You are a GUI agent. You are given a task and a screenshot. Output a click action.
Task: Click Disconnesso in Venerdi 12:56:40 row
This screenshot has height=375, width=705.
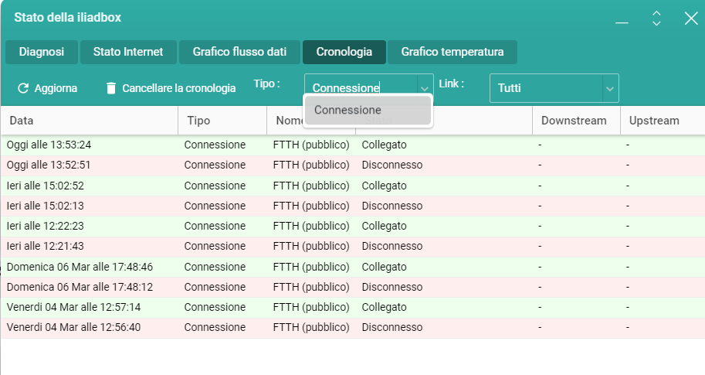click(x=392, y=327)
